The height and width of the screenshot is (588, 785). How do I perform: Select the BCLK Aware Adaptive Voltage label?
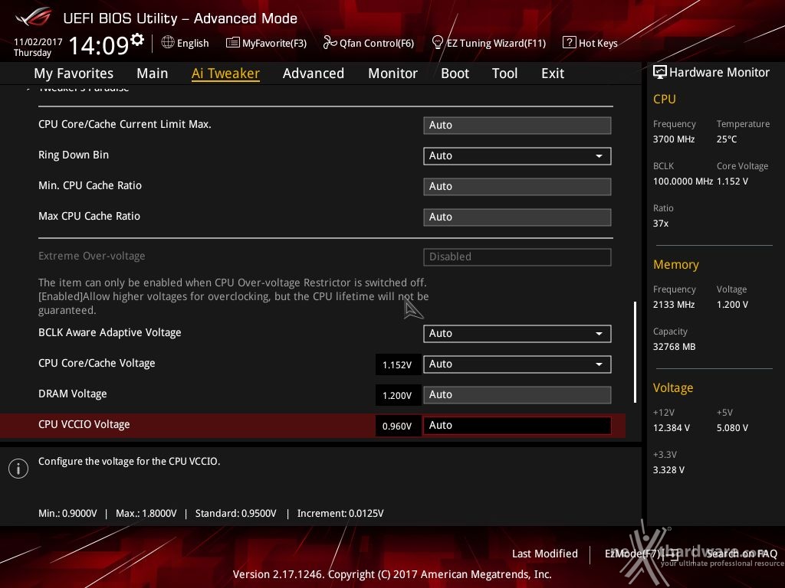[110, 332]
